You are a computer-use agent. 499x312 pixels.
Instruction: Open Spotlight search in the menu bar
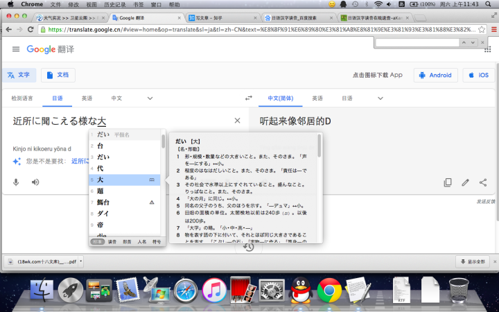[488, 4]
